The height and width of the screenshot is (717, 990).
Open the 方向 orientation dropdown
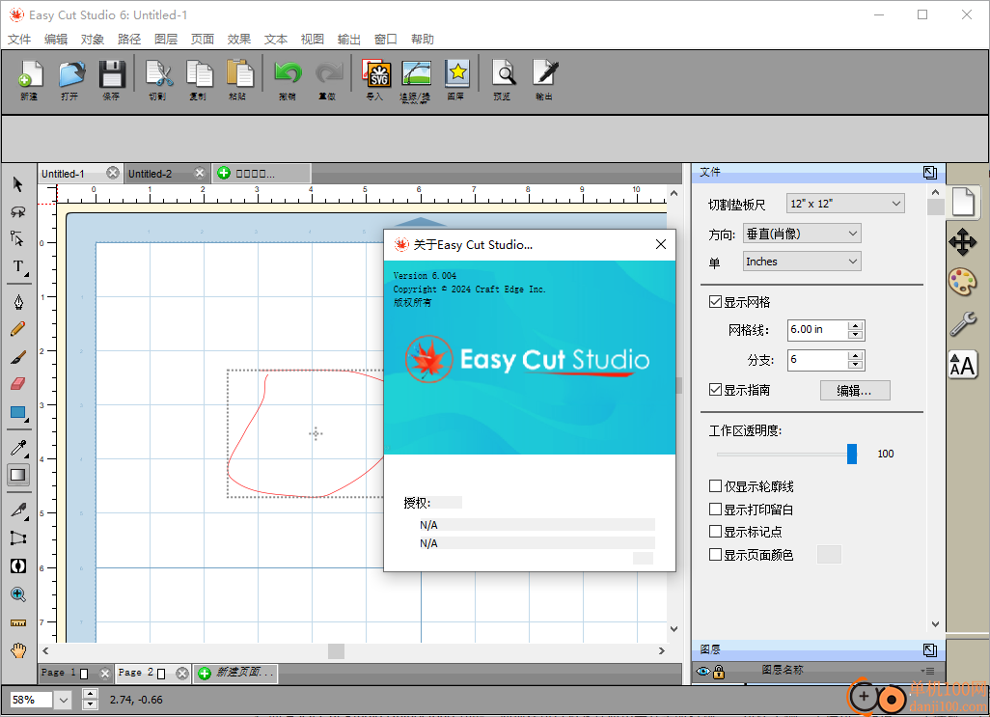(802, 234)
